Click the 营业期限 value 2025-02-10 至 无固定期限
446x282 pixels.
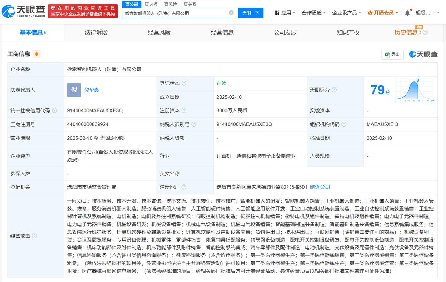tap(96, 138)
